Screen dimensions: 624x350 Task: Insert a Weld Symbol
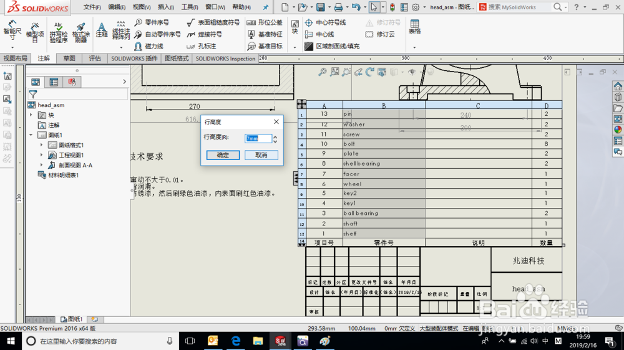(x=205, y=34)
